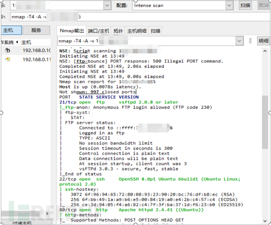271x225 pixels.
Task: Click the OS icon beside host 192.168.0.11
Action: coord(8,60)
